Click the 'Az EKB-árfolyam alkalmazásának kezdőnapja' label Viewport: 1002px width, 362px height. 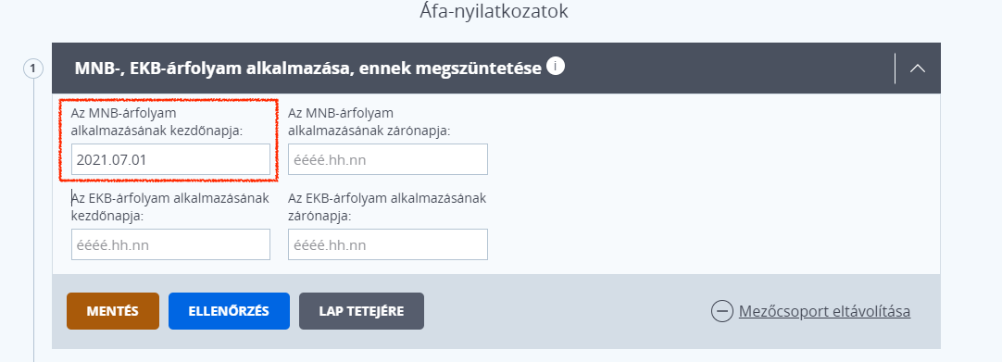pos(170,206)
